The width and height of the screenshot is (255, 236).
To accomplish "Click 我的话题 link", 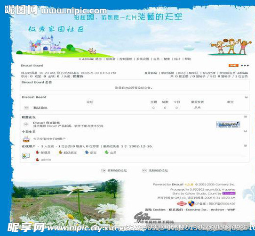I will pyautogui.click(x=167, y=73).
